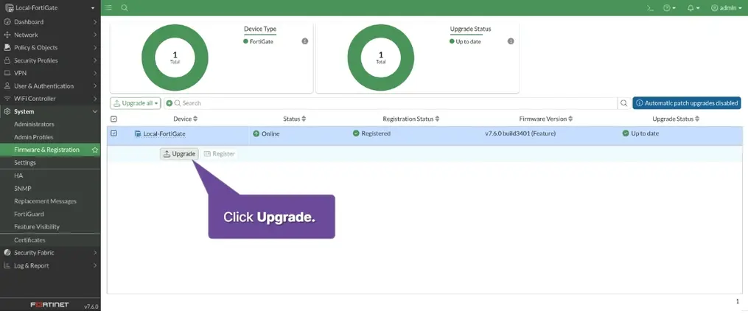Open SNMP under System
Image resolution: width=748 pixels, height=314 pixels.
pyautogui.click(x=22, y=189)
